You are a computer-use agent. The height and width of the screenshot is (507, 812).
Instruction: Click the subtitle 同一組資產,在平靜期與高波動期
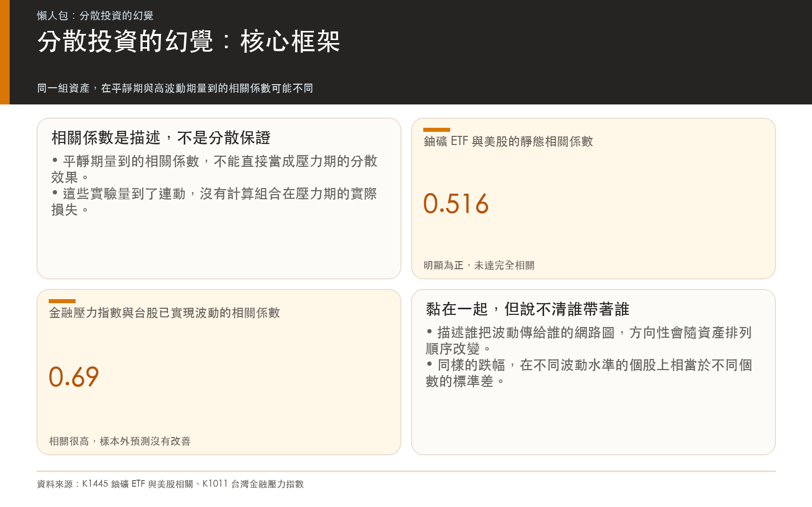tap(175, 88)
